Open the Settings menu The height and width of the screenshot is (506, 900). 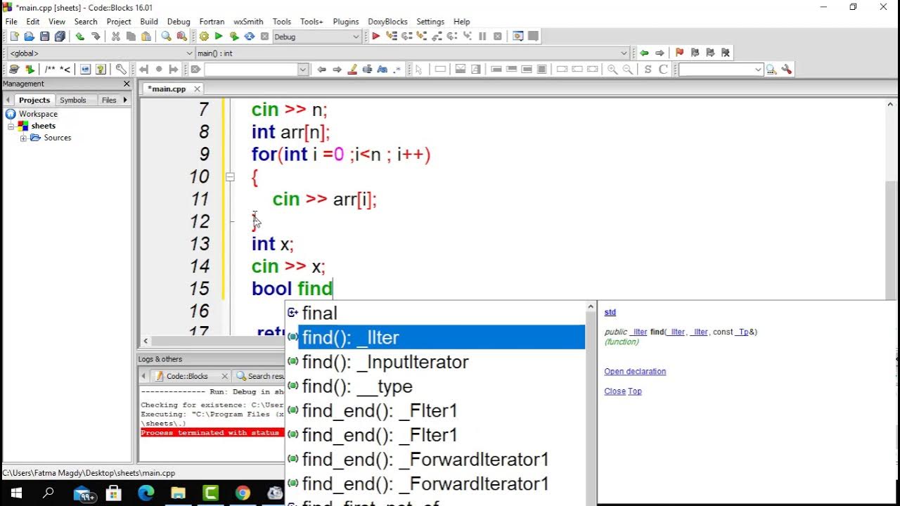[430, 22]
